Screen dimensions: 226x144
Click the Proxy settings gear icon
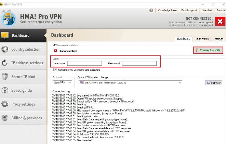point(5,104)
